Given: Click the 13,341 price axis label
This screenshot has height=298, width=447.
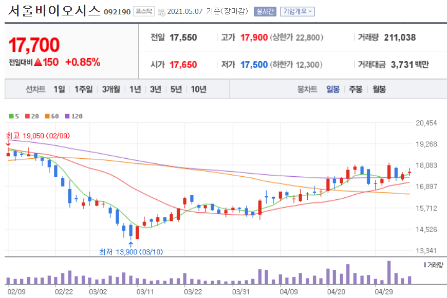Looking at the screenshot, I should click(426, 251).
